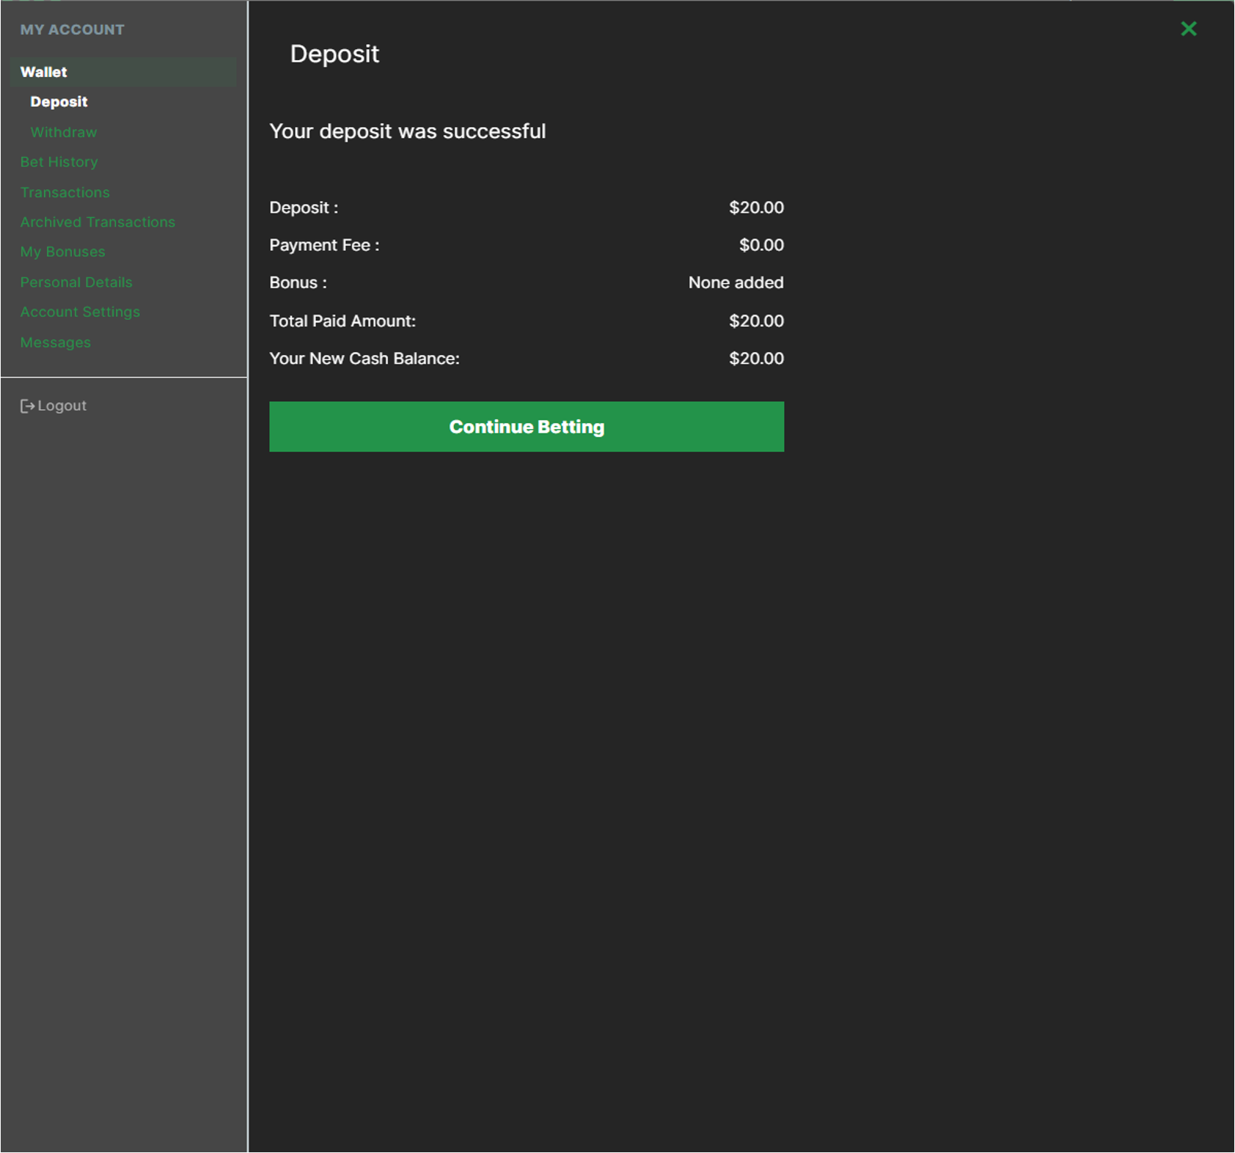Image resolution: width=1235 pixels, height=1153 pixels.
Task: Go to Account Settings
Action: point(80,312)
